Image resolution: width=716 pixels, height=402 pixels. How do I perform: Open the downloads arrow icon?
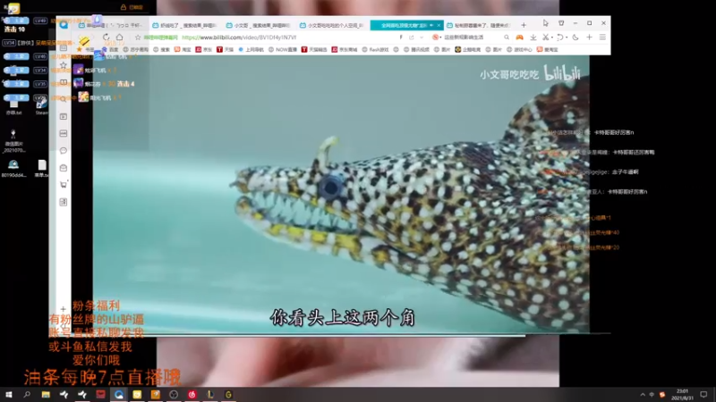[533, 38]
